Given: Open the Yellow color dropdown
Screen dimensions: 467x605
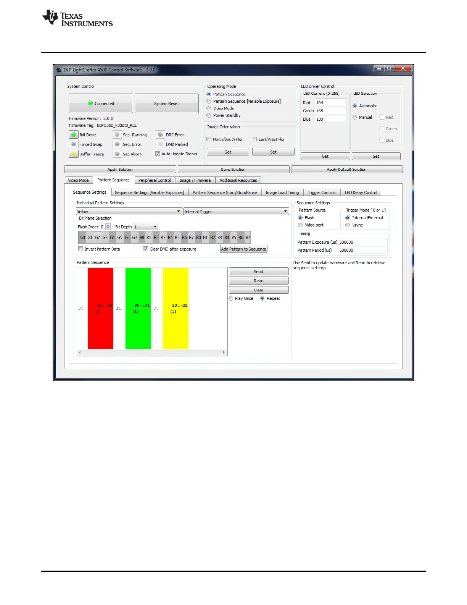Looking at the screenshot, I should click(x=129, y=211).
